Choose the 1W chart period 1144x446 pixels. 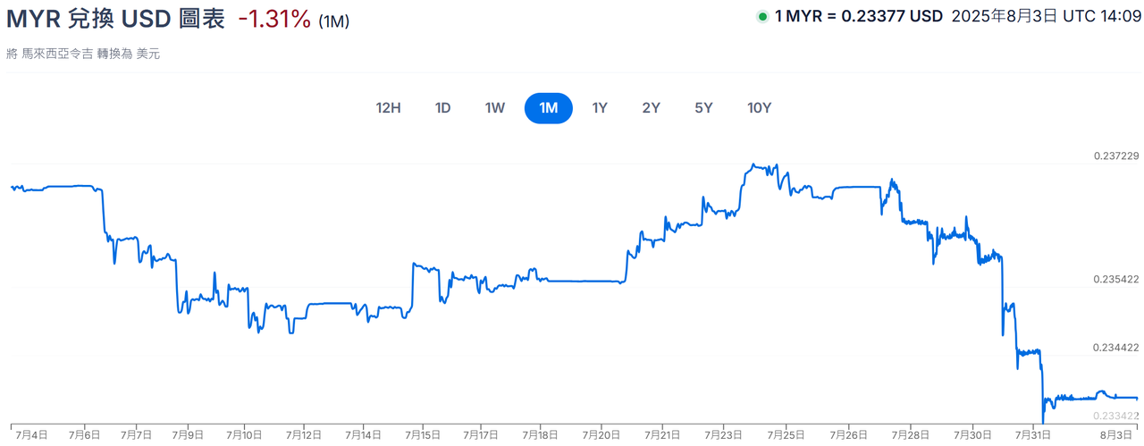point(495,108)
